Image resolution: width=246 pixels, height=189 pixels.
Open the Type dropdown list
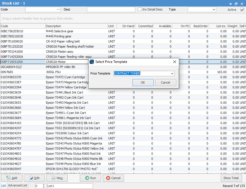pyautogui.click(x=214, y=10)
